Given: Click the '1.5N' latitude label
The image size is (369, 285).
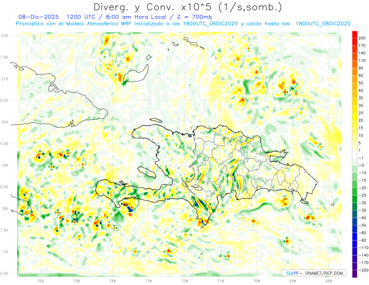Looking at the screenshot, I should [5, 57].
